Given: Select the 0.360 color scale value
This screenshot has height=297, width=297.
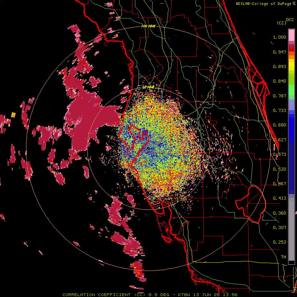Looking at the screenshot, I should 280,213.
